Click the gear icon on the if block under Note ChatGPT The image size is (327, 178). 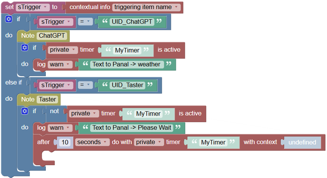25,48
